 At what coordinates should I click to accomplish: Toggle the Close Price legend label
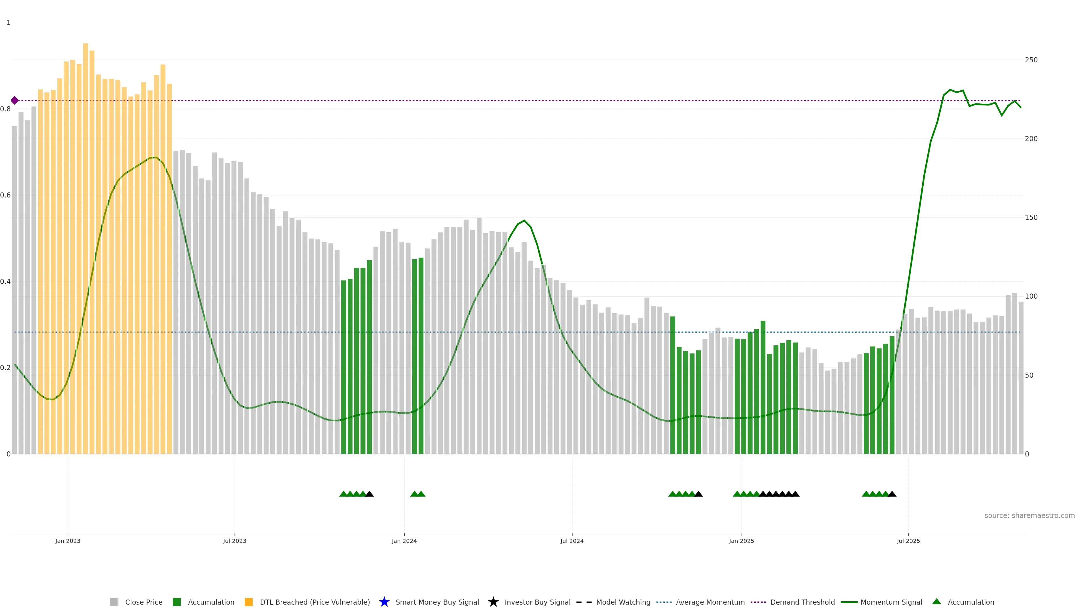(x=144, y=602)
